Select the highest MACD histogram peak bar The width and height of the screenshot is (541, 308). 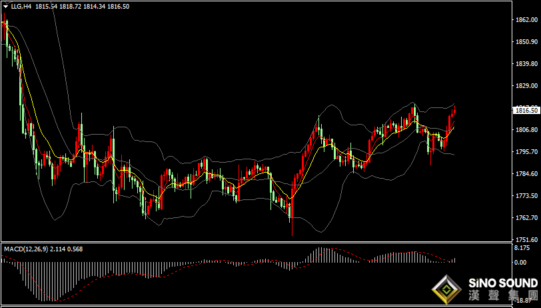320,255
